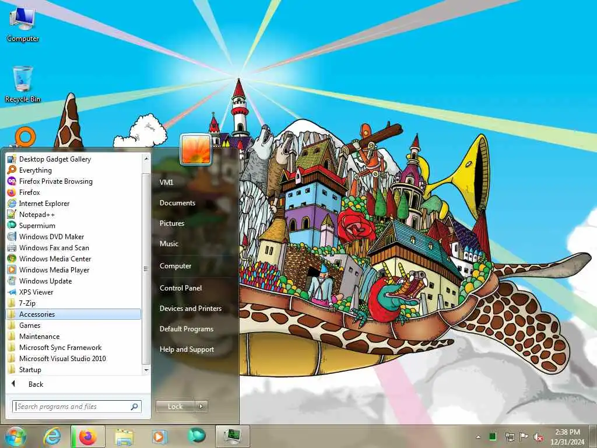Viewport: 597px width, 448px height.
Task: Launch Notepad++ icon in programs list
Action: (12, 214)
